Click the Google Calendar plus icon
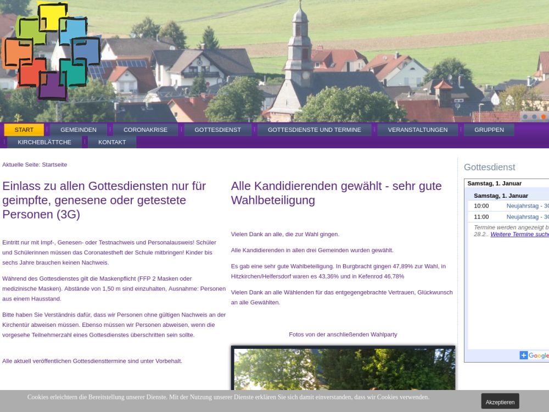549x412 pixels. click(x=524, y=355)
